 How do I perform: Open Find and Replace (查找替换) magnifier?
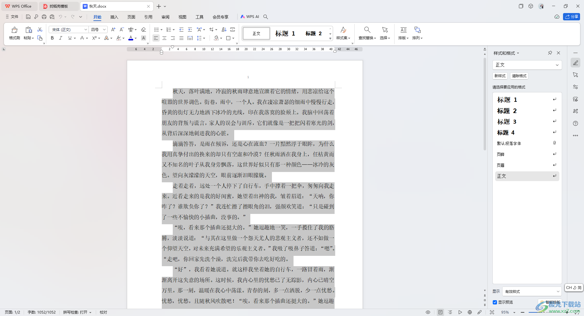367,30
